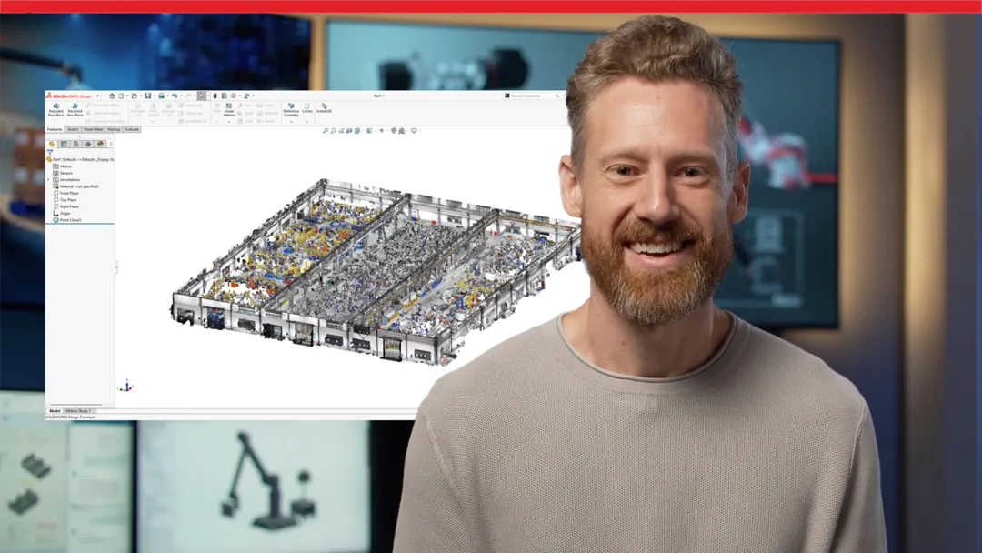Switch to the DimXpertManager panel tab
982x553 pixels.
tap(87, 144)
